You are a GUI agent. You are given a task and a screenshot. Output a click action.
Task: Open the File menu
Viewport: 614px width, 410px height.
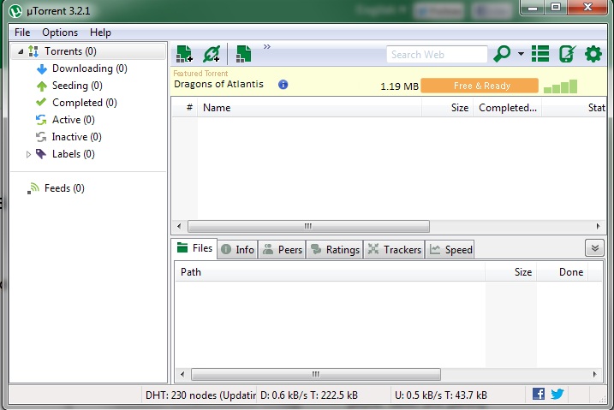tap(22, 32)
